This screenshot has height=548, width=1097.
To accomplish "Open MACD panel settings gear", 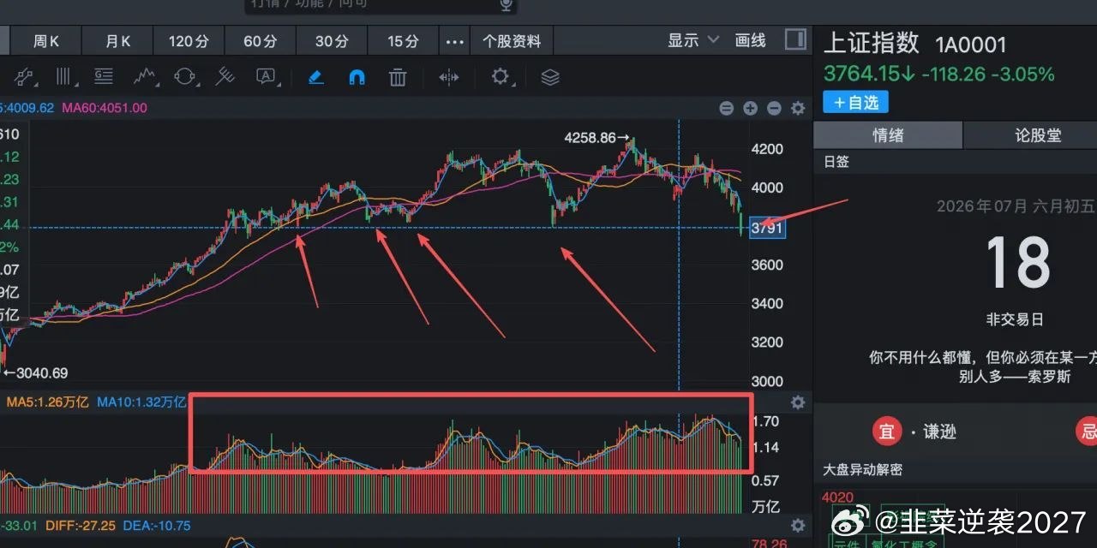I will click(x=798, y=526).
